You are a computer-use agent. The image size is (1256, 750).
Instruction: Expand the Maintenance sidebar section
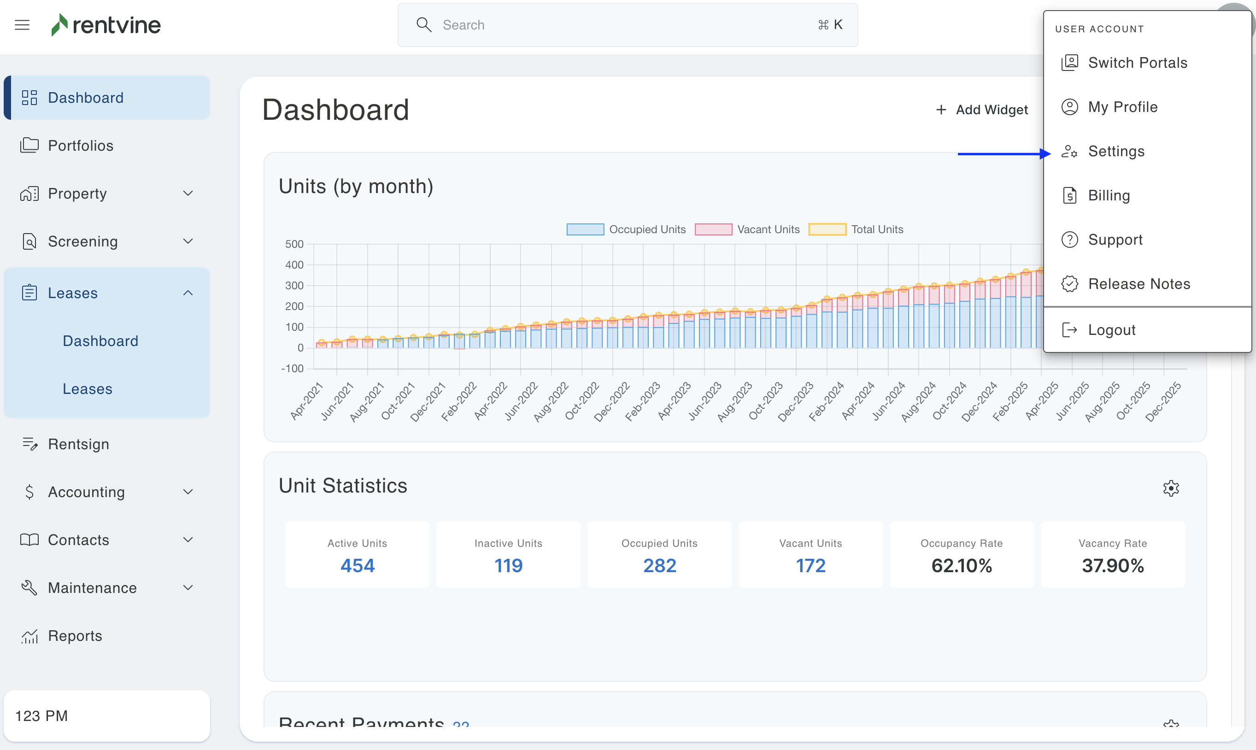[188, 588]
